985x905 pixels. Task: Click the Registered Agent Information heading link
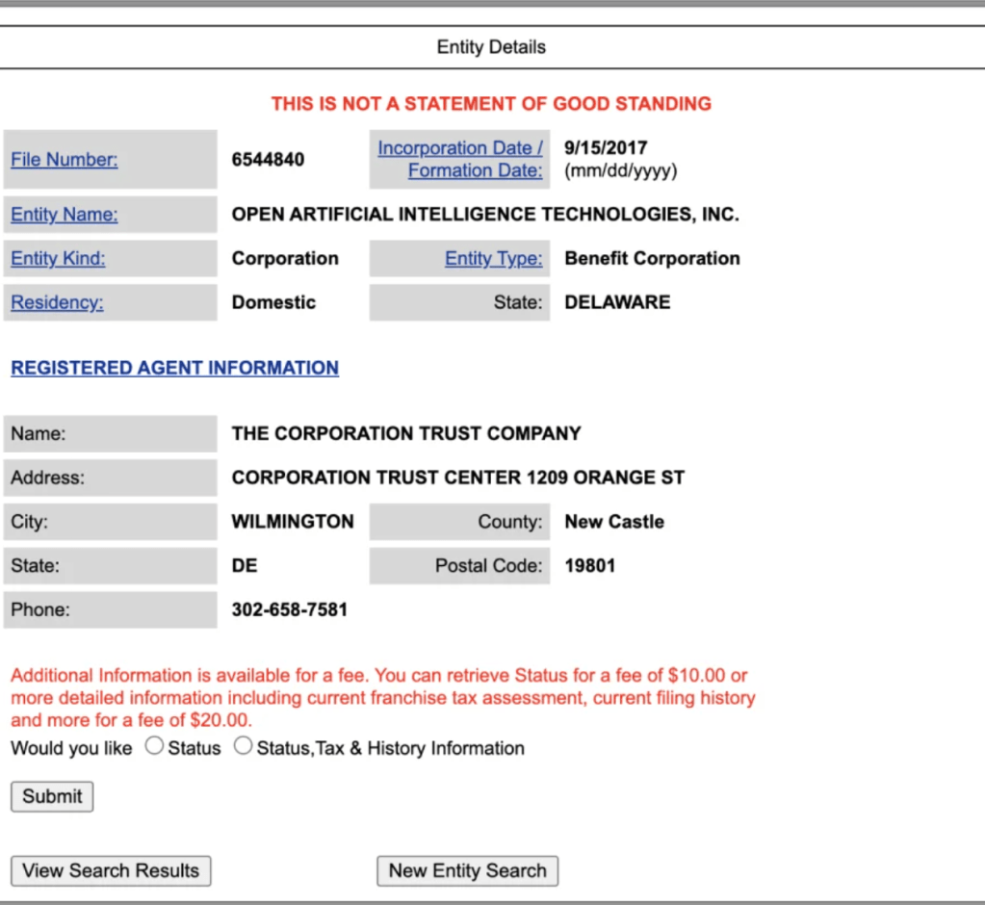(174, 368)
